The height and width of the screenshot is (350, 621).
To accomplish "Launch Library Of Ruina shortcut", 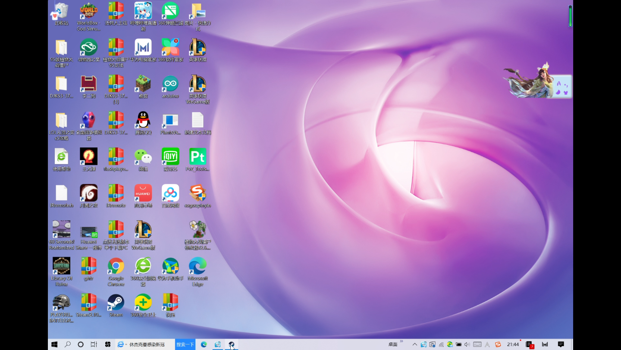I will coord(61,272).
